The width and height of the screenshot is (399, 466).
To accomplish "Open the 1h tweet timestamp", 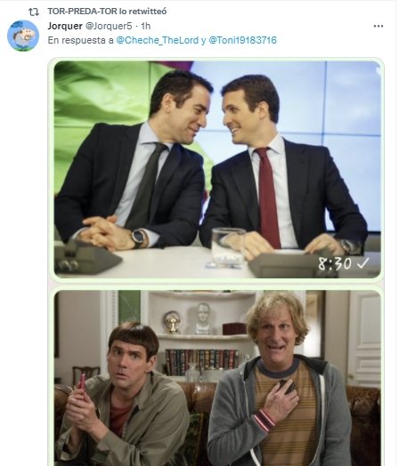I will [x=145, y=26].
